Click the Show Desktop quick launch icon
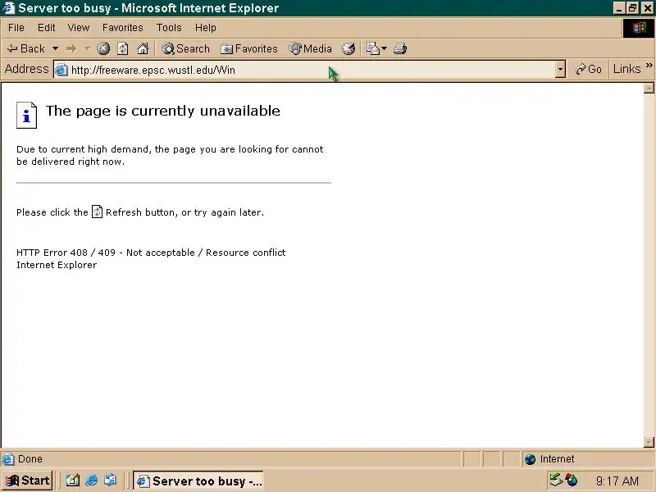 pos(72,481)
